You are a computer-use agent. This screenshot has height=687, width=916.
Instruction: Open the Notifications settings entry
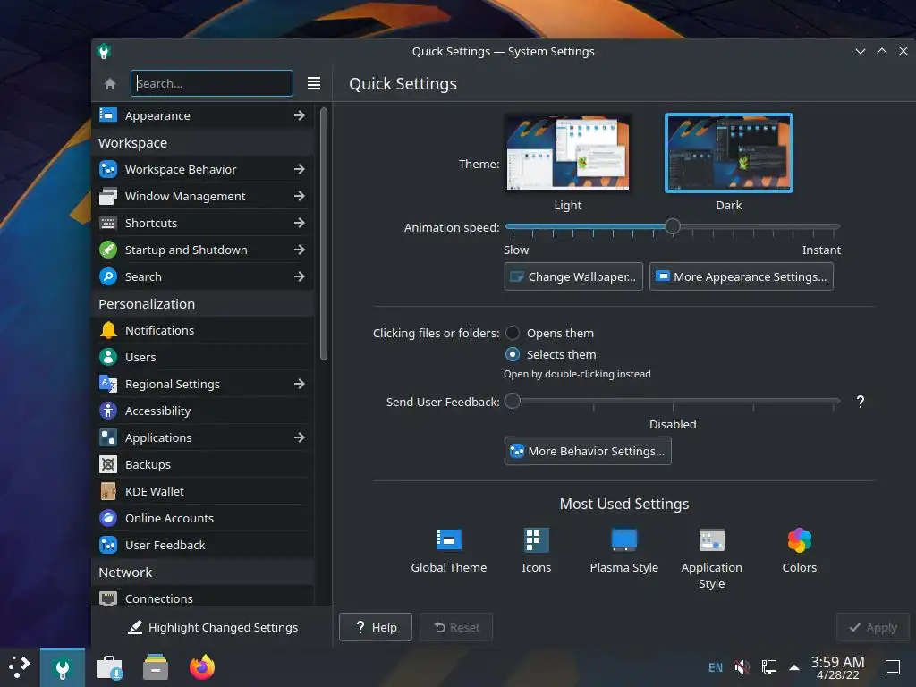(203, 330)
